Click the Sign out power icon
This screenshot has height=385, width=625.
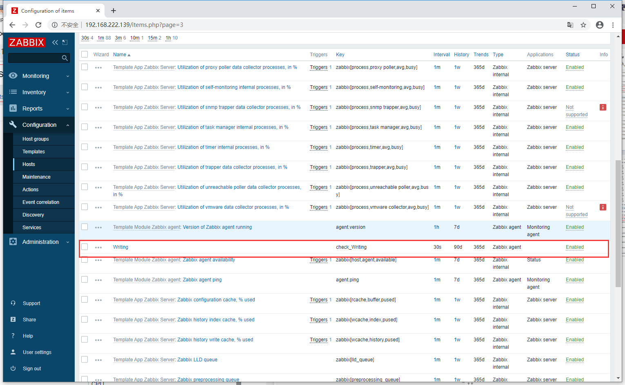coord(13,368)
